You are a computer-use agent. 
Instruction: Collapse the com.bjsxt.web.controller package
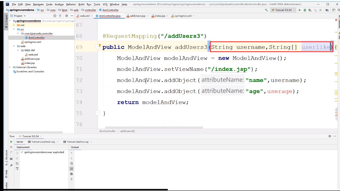(18, 33)
